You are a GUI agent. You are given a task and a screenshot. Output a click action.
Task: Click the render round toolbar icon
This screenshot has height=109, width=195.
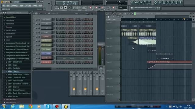[x=164, y=2]
